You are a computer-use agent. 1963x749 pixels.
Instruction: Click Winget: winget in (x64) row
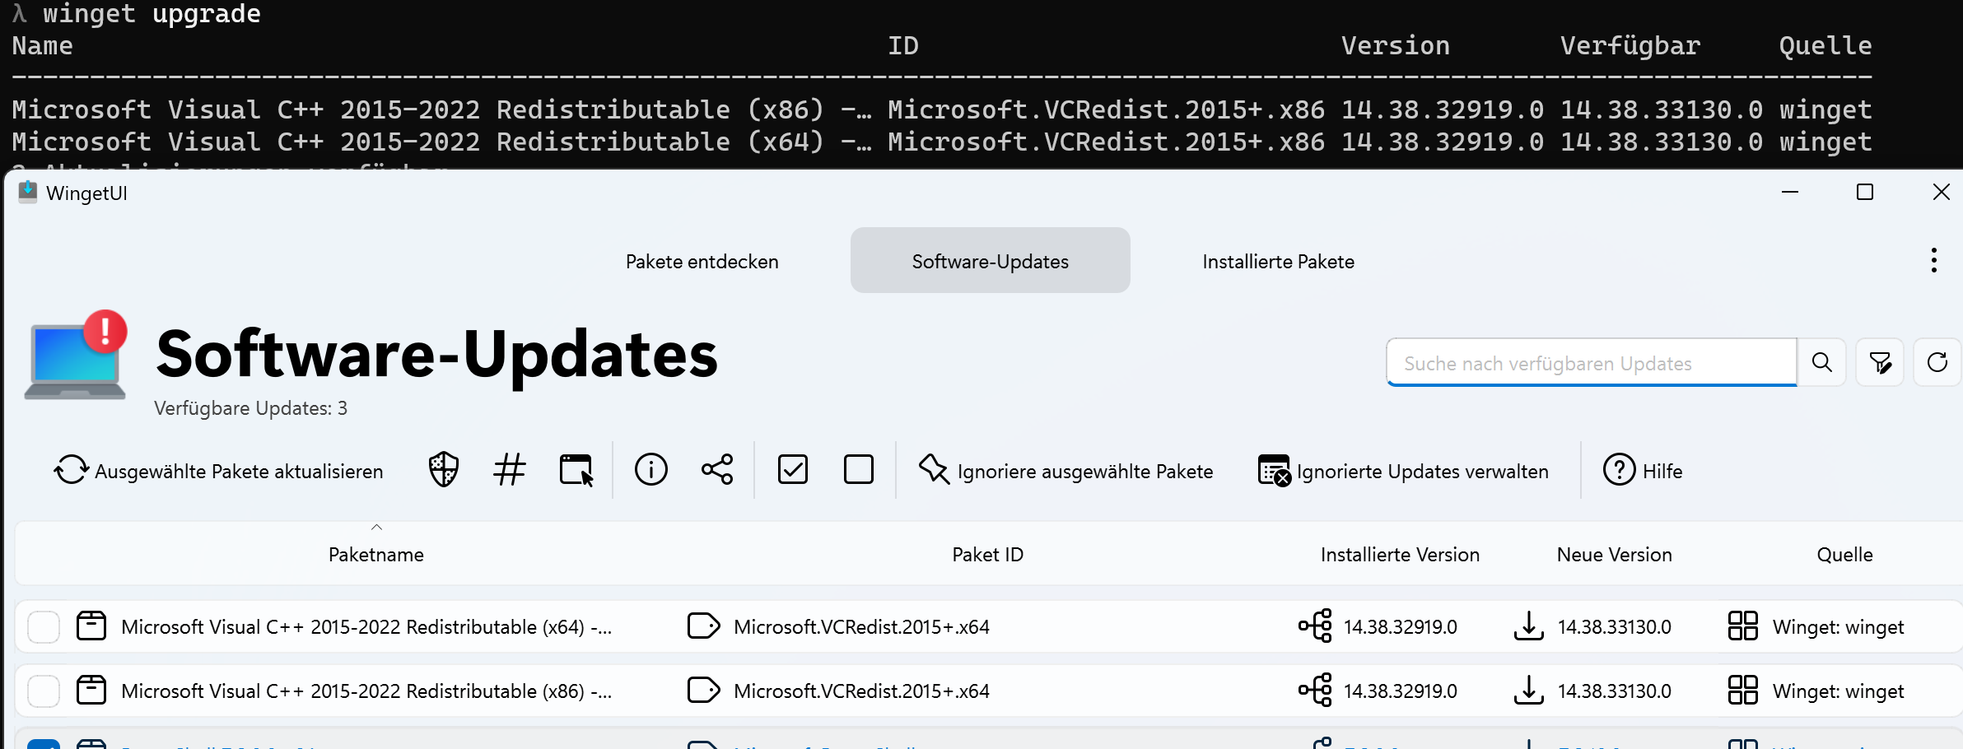point(1838,627)
